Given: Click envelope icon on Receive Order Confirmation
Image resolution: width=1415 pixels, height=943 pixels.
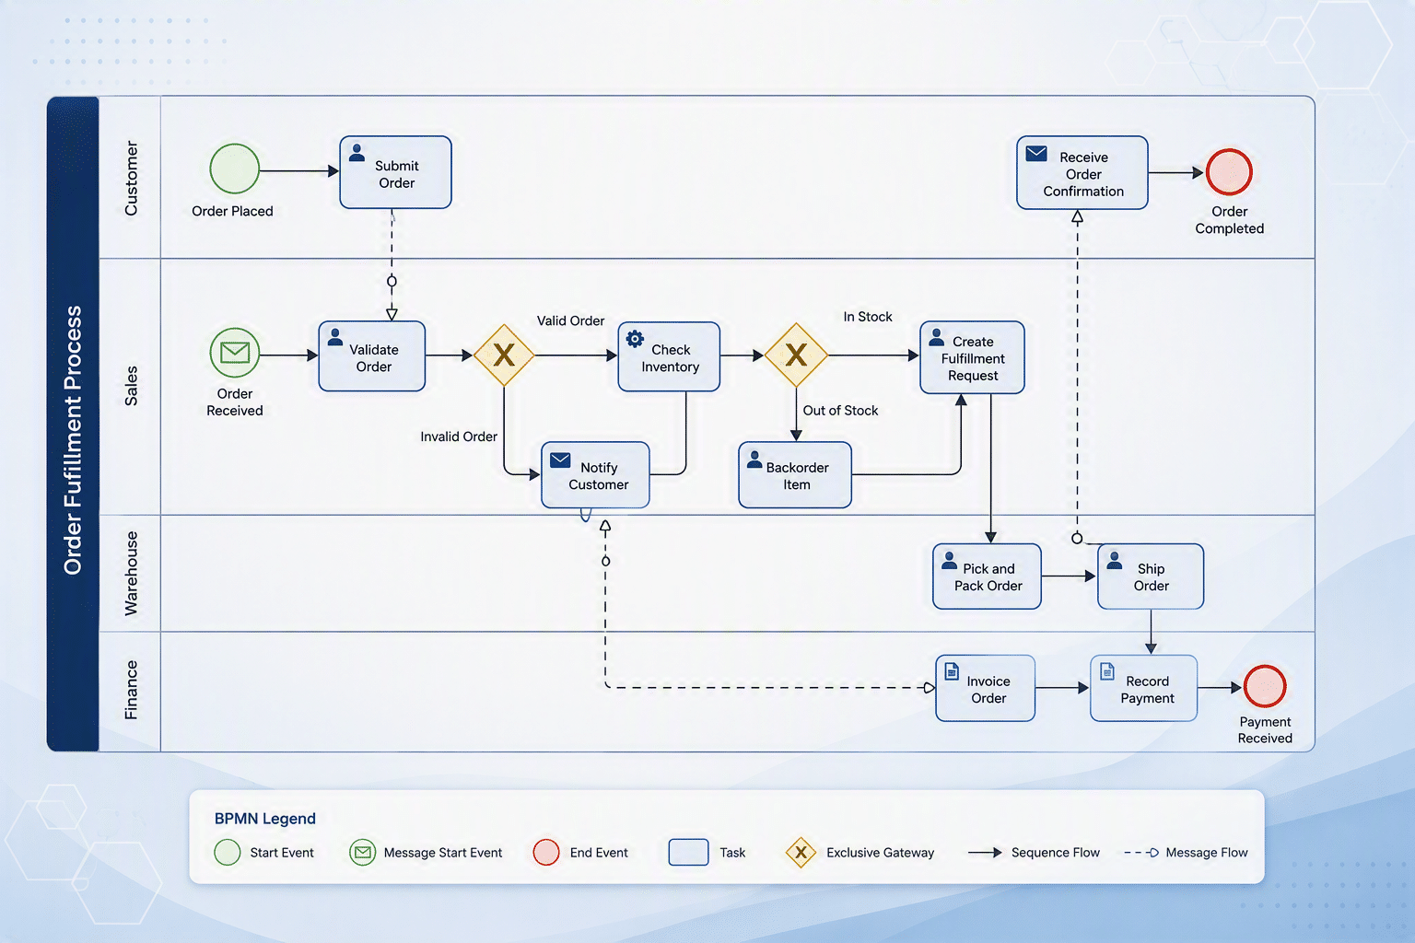Looking at the screenshot, I should tap(1036, 153).
